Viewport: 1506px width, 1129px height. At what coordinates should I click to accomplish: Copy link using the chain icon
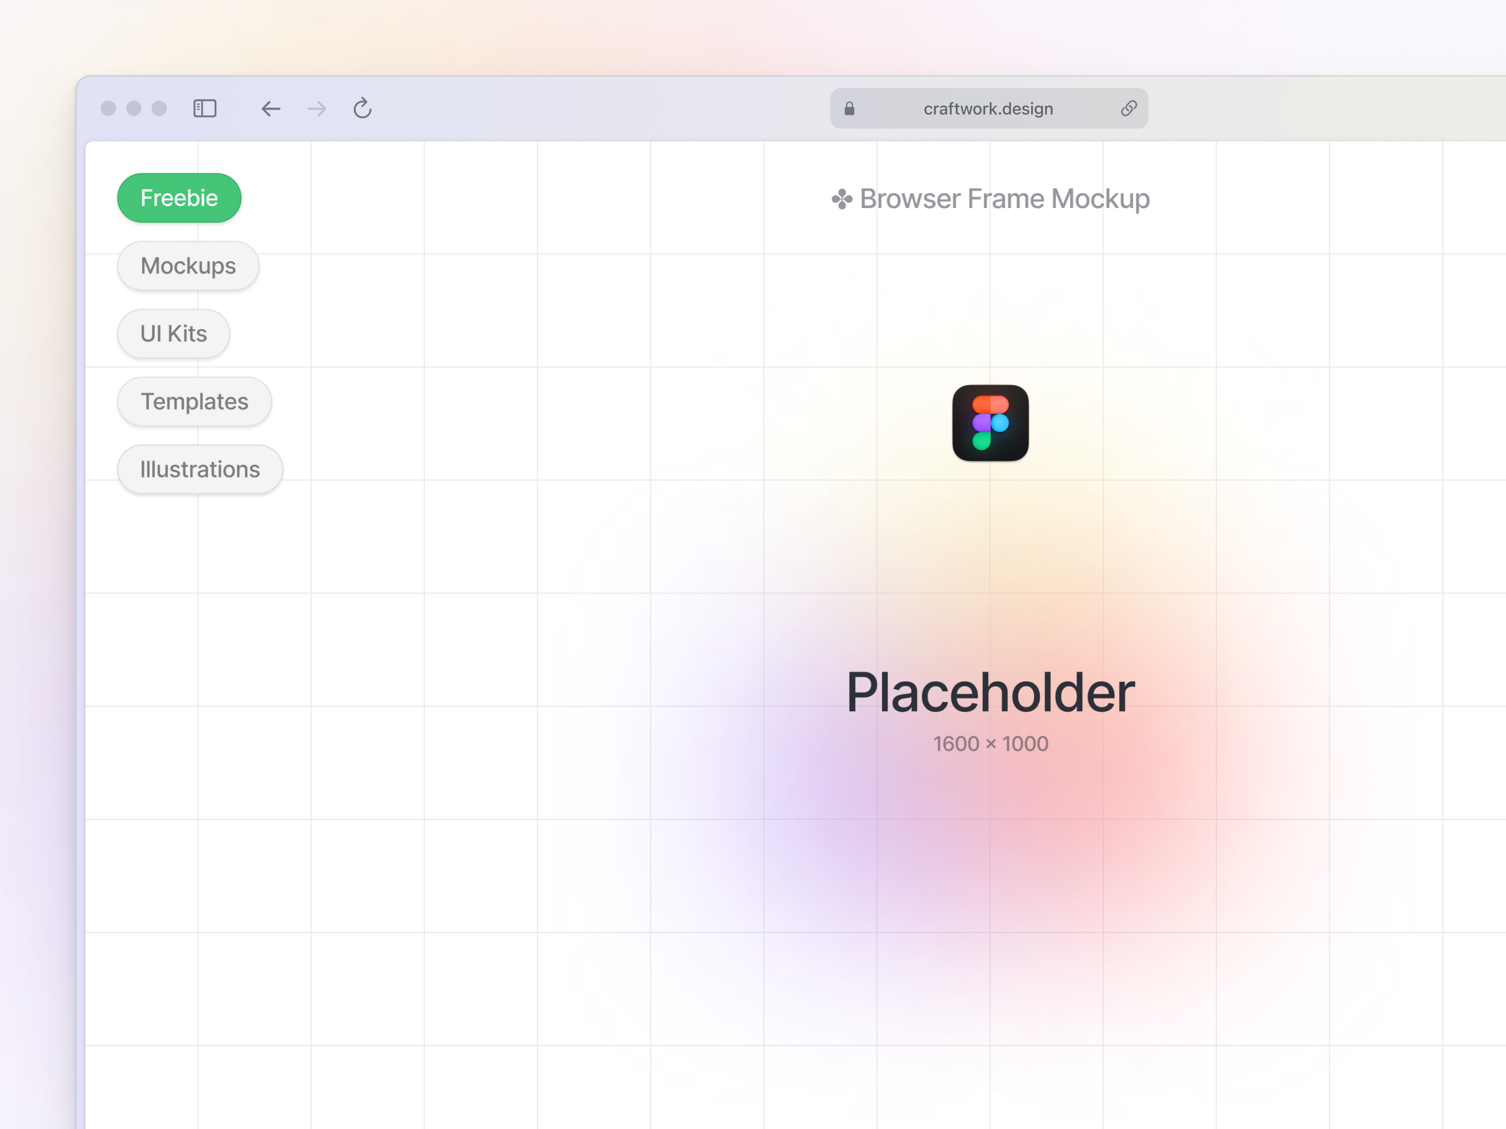[1129, 108]
